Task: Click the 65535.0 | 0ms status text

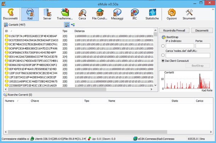Action: (x=196, y=139)
